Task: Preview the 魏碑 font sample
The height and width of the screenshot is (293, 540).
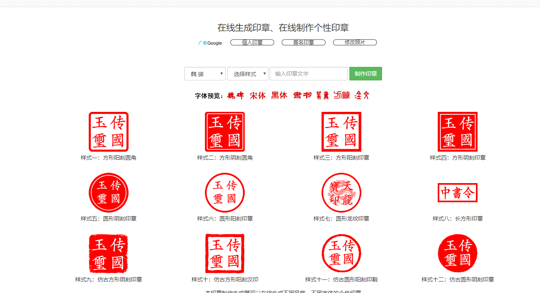Action: pos(236,95)
